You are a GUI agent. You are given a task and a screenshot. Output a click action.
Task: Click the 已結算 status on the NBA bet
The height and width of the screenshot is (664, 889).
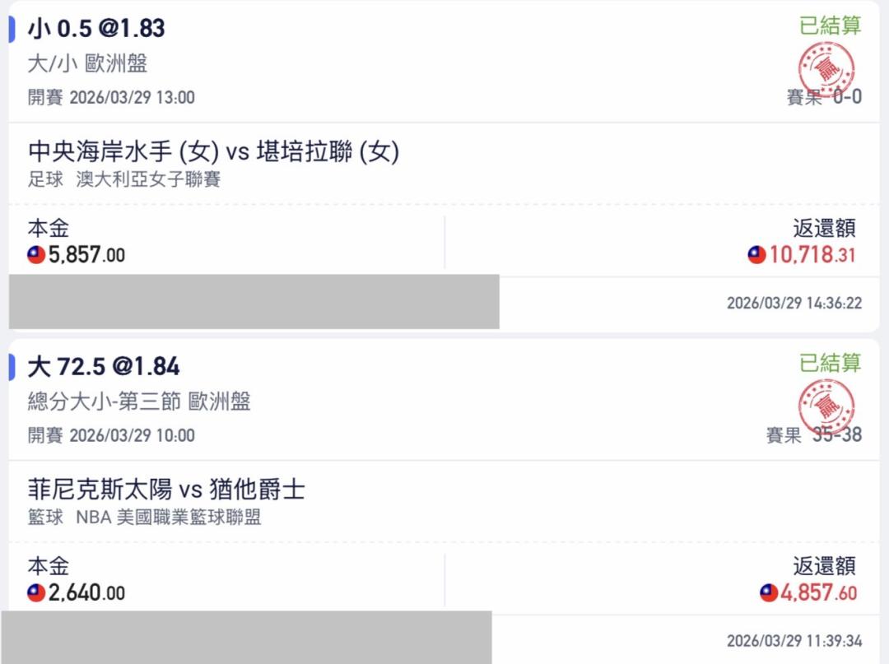830,363
